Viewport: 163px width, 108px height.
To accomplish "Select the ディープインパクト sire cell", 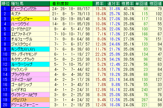I will click(x=30, y=9).
